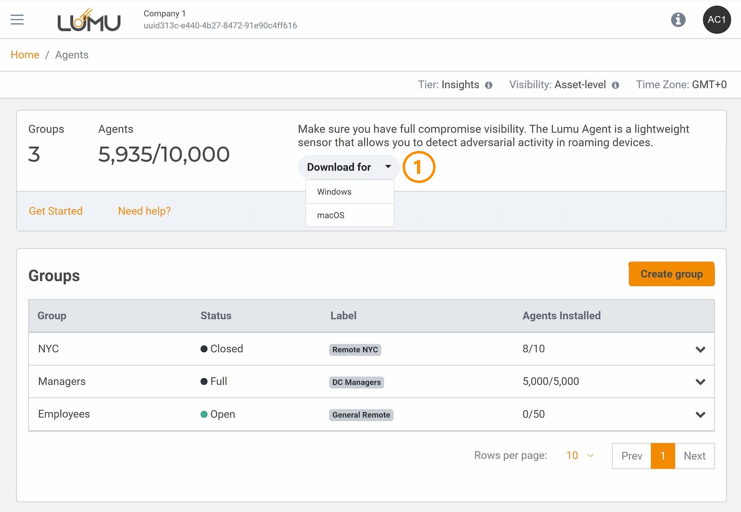
Task: Expand the Managers group row
Action: click(700, 382)
